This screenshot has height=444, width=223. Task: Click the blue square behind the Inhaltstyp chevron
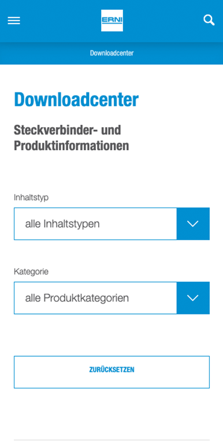(x=194, y=224)
